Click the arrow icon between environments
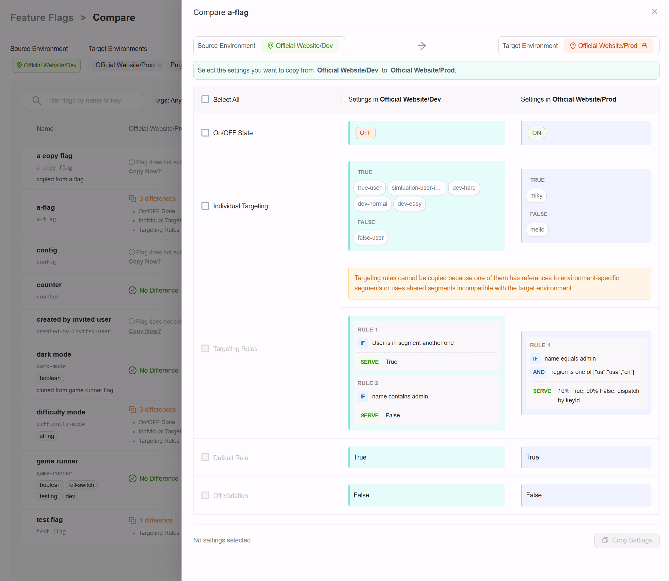Viewport: 669px width, 581px height. (422, 46)
